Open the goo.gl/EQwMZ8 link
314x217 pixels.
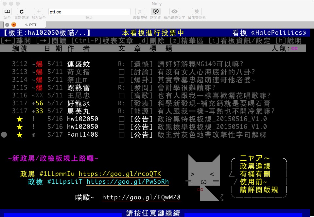[x=141, y=197]
